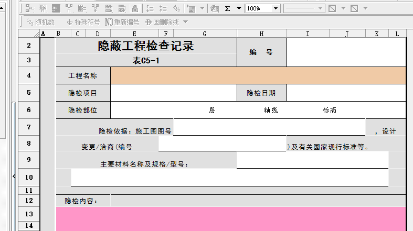This screenshot has width=413, height=231.
Task: Click the orange 工程名称 input cell
Action: pyautogui.click(x=258, y=75)
